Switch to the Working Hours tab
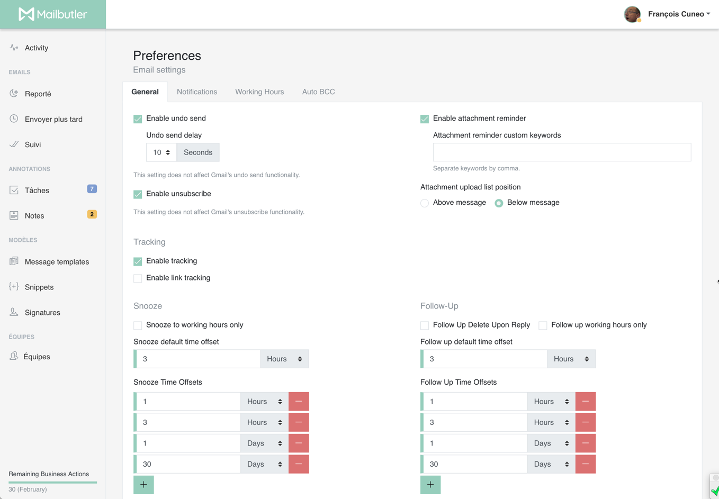This screenshot has width=719, height=499. click(259, 92)
